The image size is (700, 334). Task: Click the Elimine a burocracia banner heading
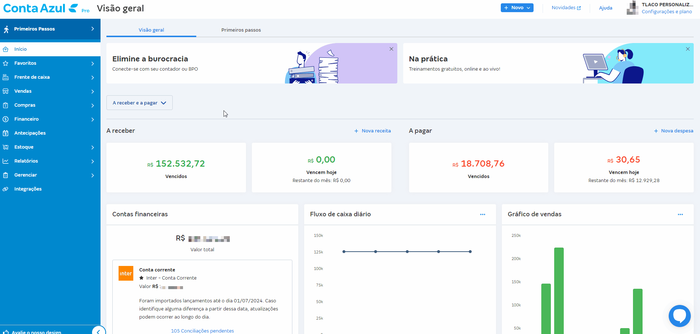pyautogui.click(x=150, y=59)
